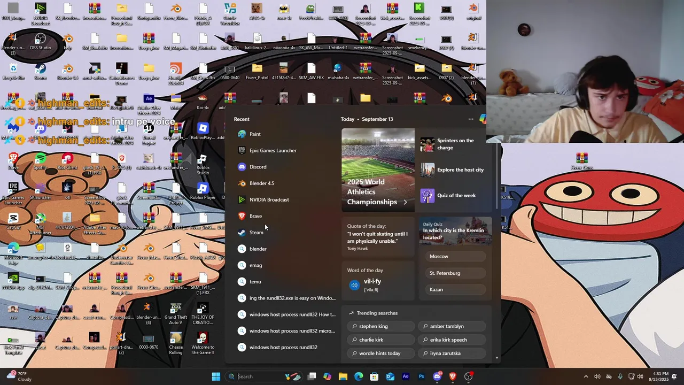Open After Effects from the taskbar

click(x=406, y=376)
